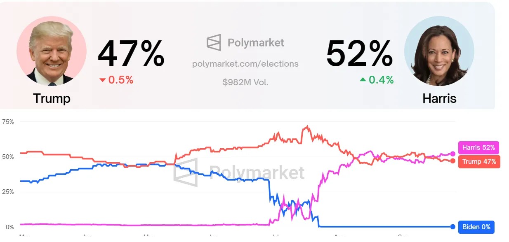Screen dimensions: 509x242
Task: Click the red Trump endpoint dot on chart
Action: (453, 161)
